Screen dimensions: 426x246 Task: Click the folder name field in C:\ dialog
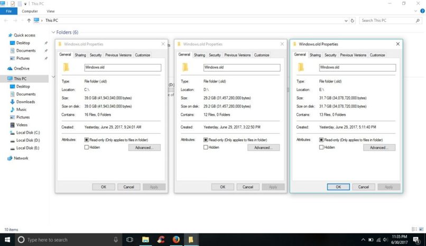[x=123, y=67]
